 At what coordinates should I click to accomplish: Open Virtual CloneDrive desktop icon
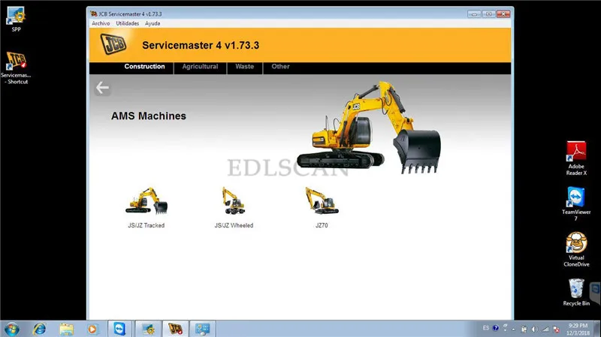576,249
